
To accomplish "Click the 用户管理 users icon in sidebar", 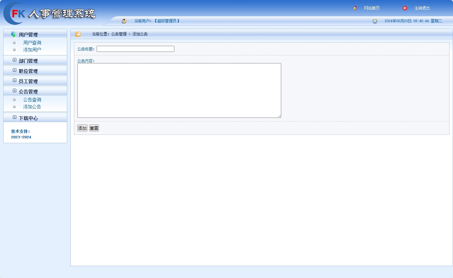I will pyautogui.click(x=13, y=34).
